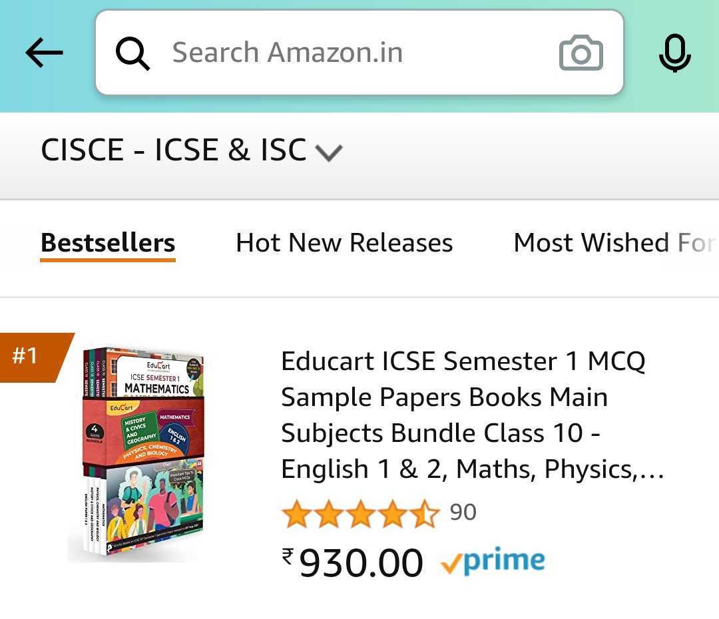
Task: Focus the Search Amazon.in text field
Action: (x=346, y=53)
